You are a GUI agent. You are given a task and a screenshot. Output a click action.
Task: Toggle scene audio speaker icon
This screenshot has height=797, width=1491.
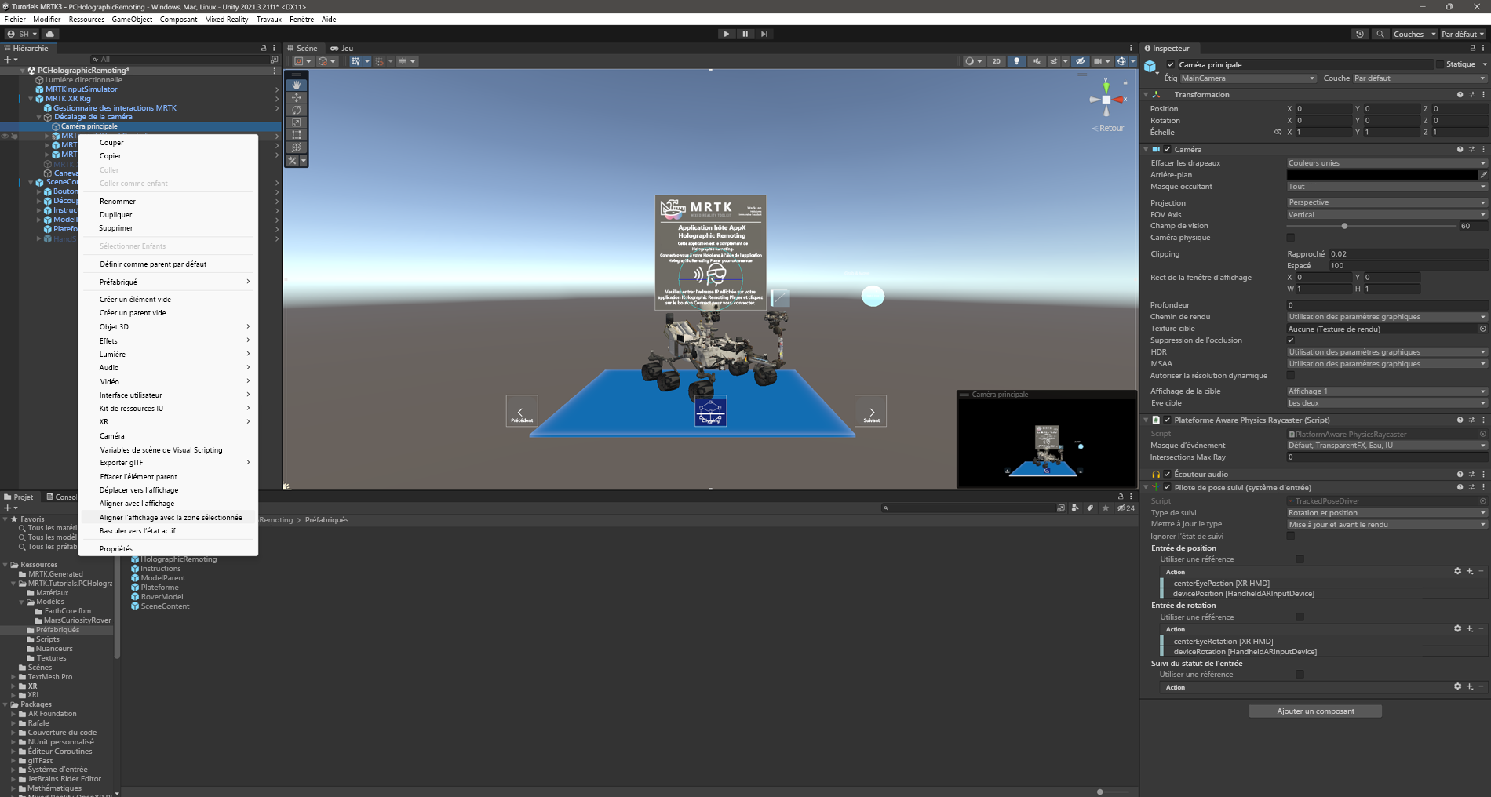coord(1037,61)
